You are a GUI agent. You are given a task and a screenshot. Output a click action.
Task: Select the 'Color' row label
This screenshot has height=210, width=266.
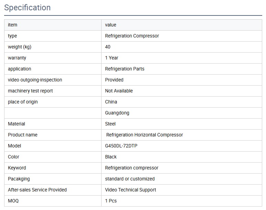pos(13,157)
